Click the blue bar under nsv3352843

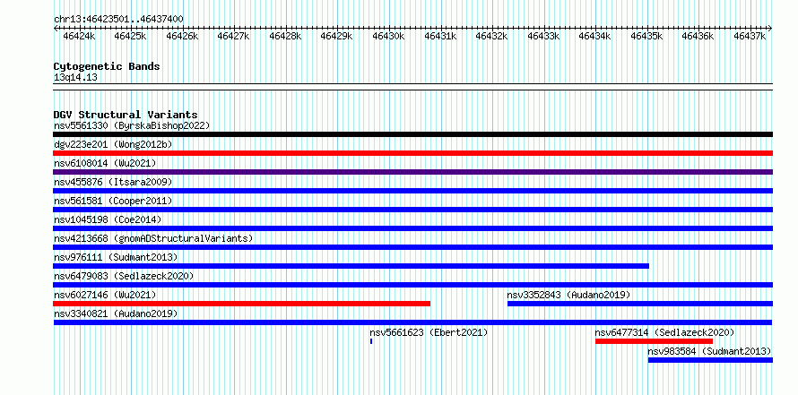tap(639, 304)
